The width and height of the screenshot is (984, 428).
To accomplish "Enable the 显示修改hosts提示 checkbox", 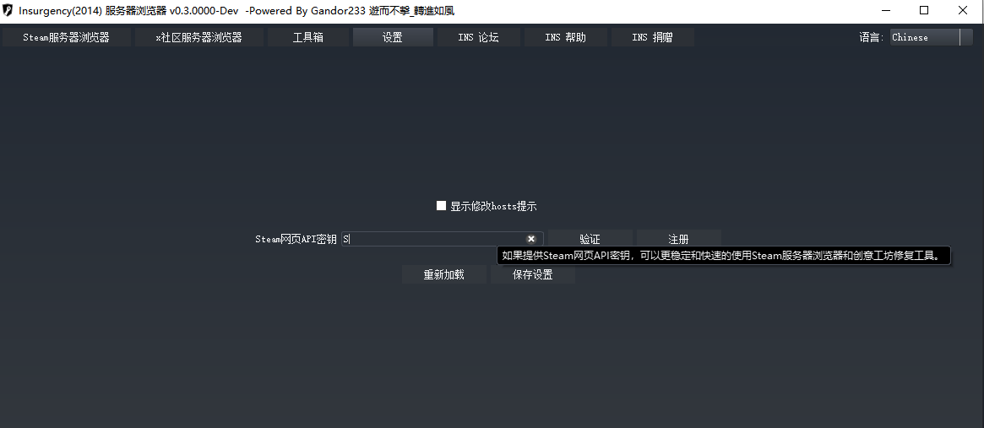I will (x=441, y=206).
